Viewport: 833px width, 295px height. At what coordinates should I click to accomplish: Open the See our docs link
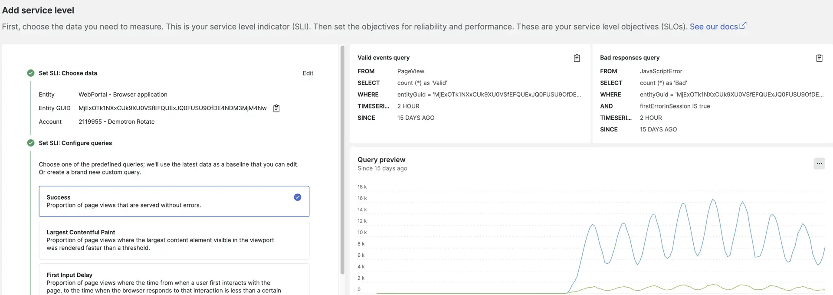(713, 26)
